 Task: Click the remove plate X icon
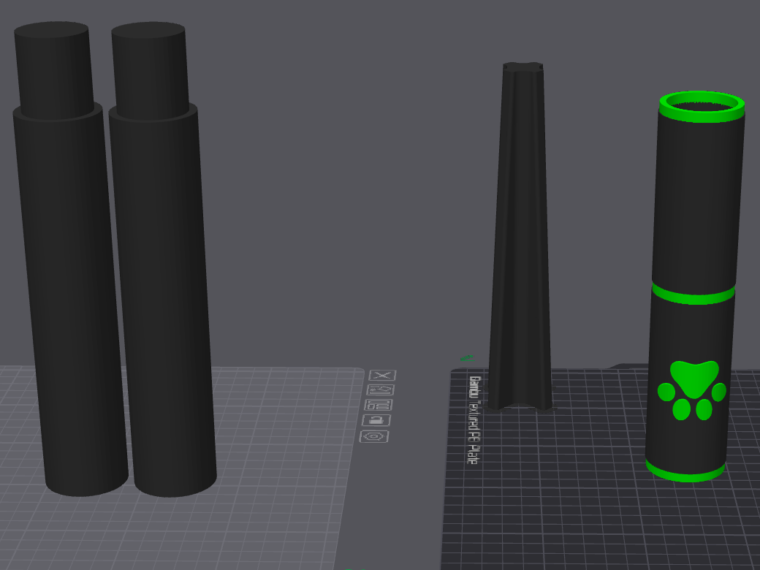(382, 375)
